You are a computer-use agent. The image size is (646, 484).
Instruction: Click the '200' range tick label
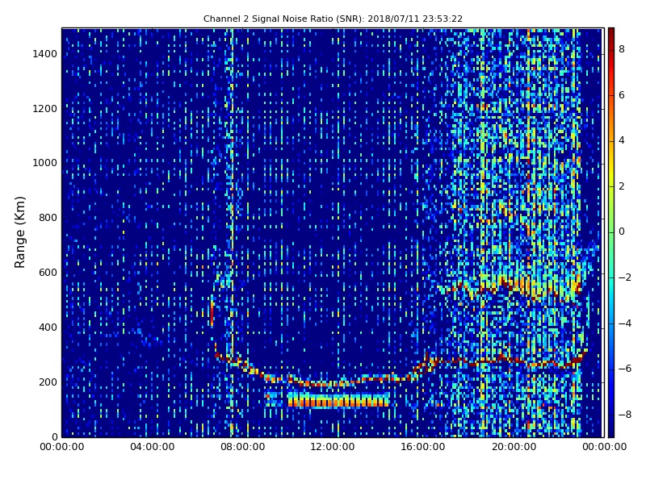(48, 382)
